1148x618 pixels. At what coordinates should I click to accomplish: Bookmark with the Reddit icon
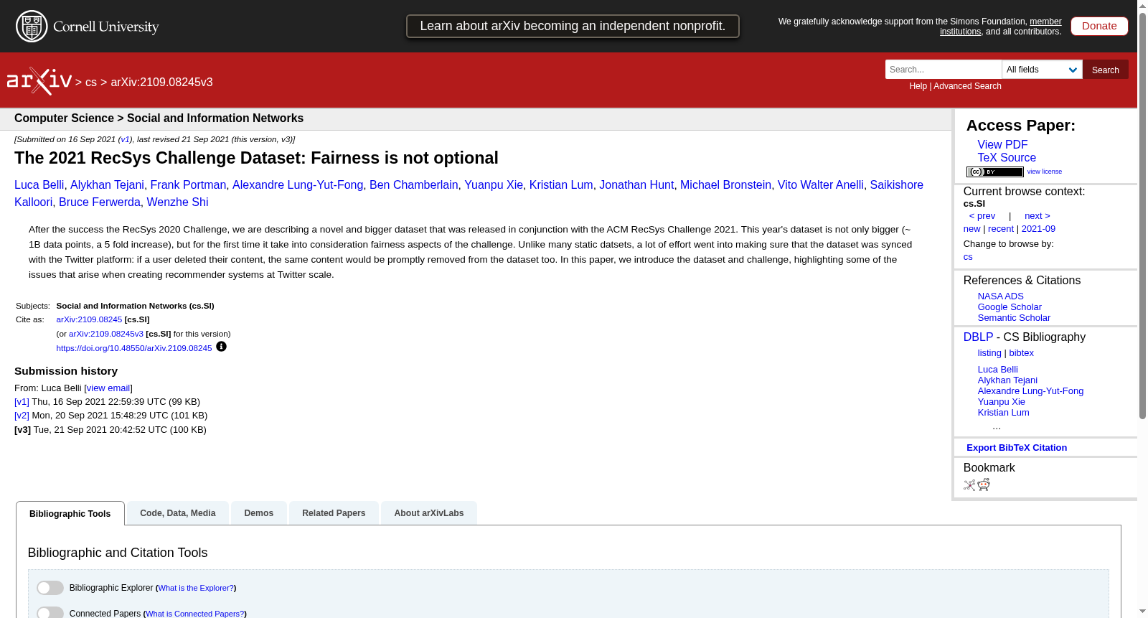(984, 485)
